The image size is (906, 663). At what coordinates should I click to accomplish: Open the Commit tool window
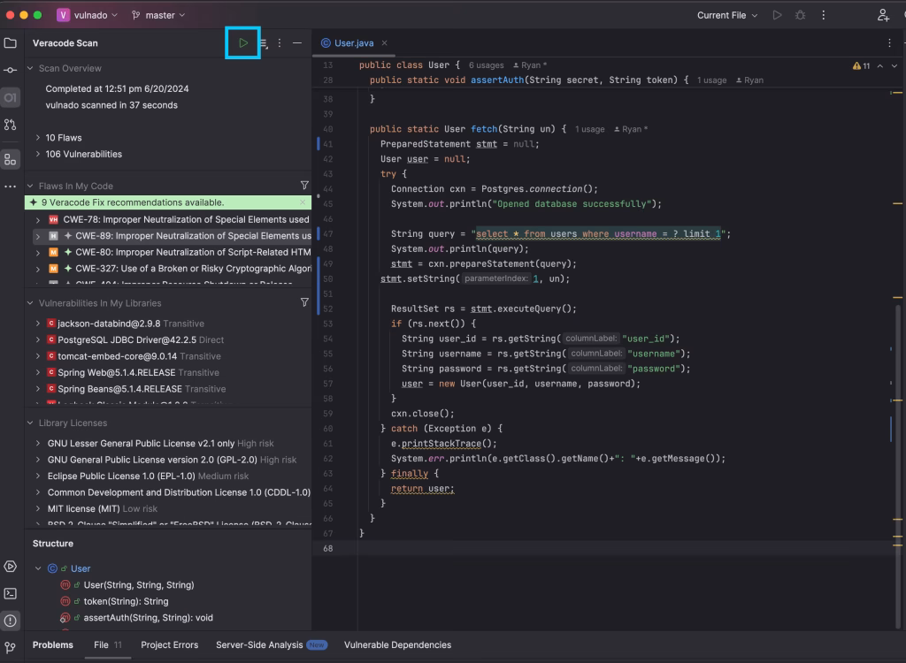click(11, 70)
